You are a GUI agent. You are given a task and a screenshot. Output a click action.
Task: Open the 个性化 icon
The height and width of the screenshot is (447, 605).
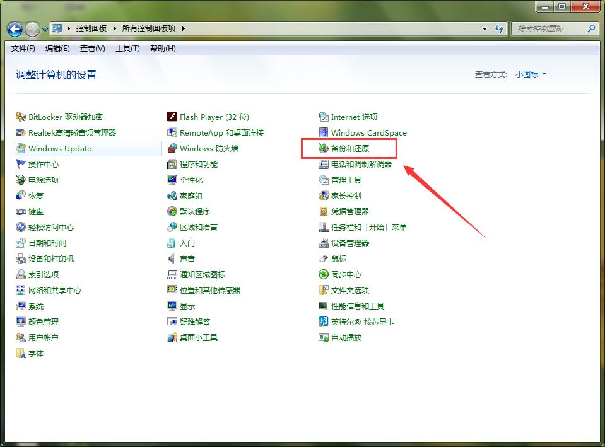[172, 180]
